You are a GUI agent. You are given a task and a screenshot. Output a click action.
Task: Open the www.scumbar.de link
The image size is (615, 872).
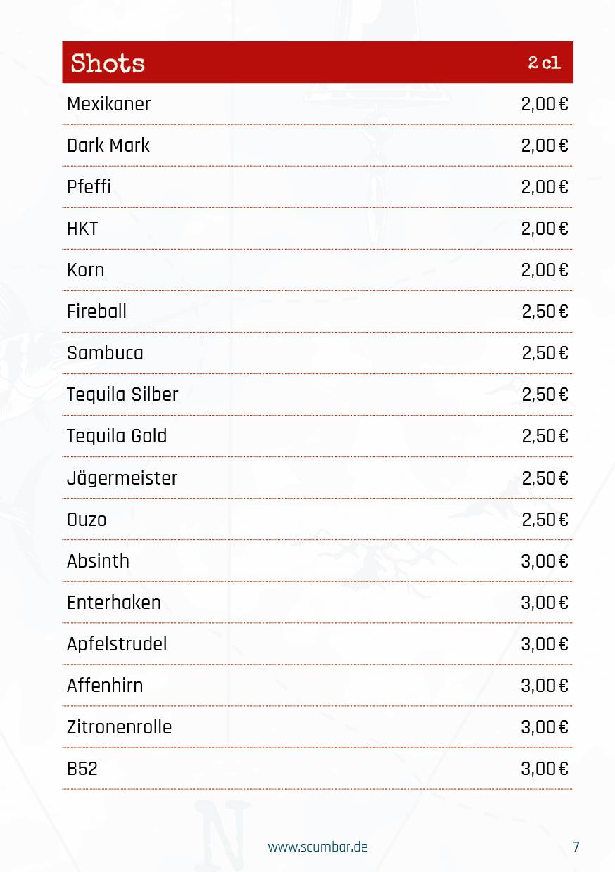pyautogui.click(x=317, y=847)
